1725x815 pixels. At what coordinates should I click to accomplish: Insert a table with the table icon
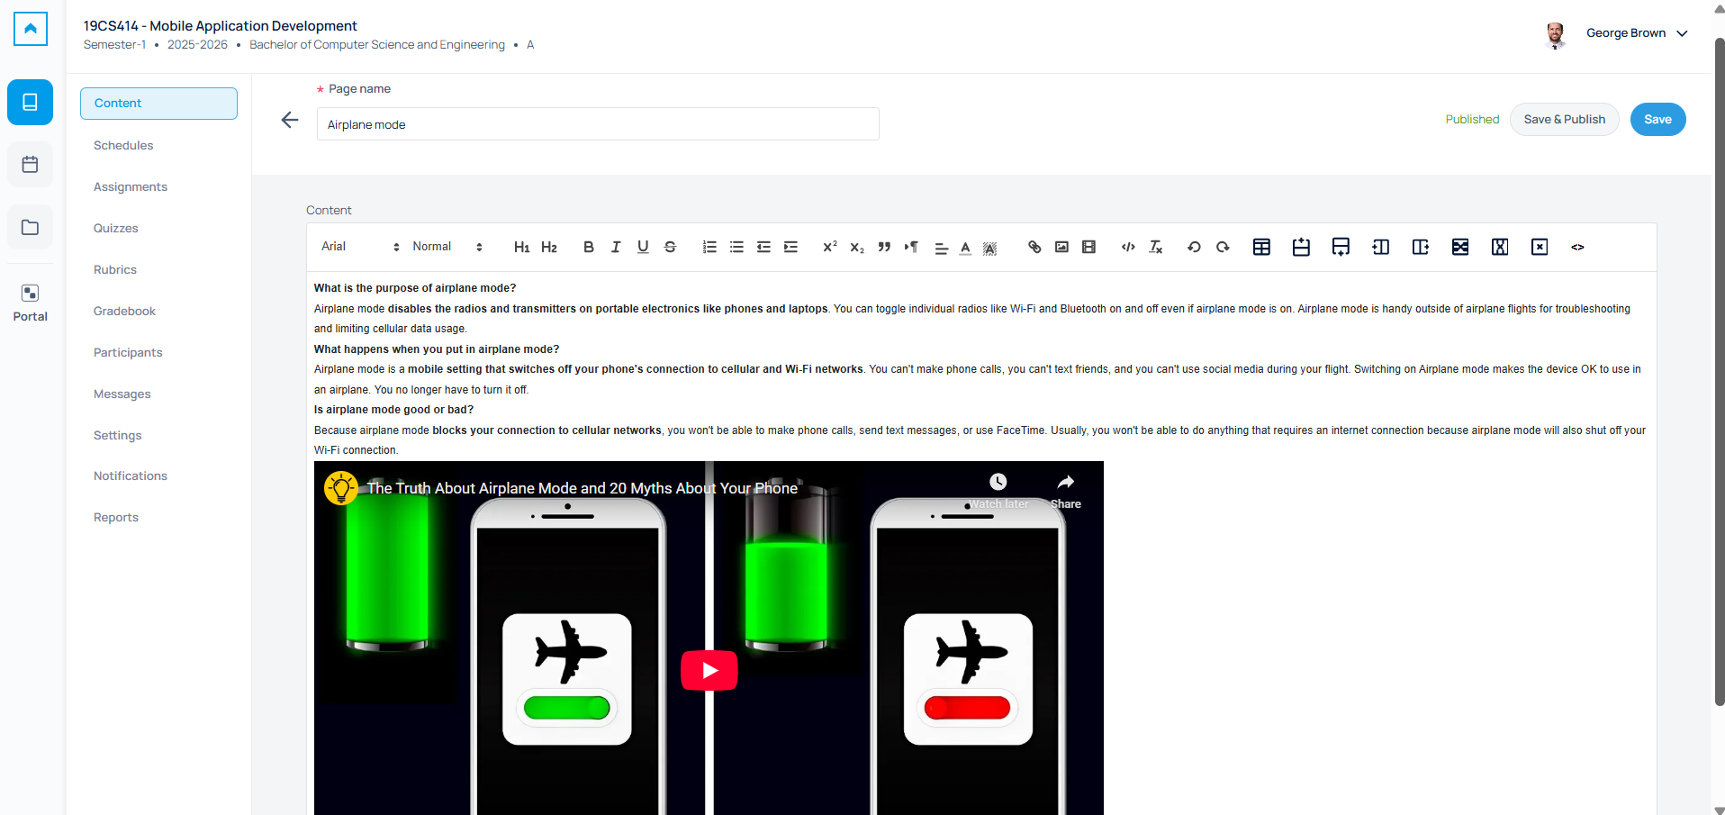[x=1261, y=247]
